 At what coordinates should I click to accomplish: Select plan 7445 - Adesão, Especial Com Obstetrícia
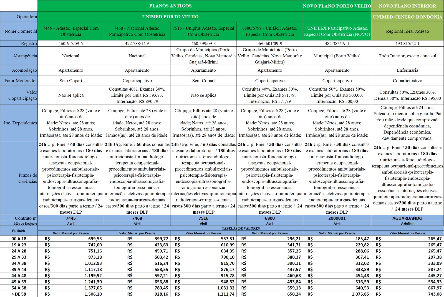point(71,31)
